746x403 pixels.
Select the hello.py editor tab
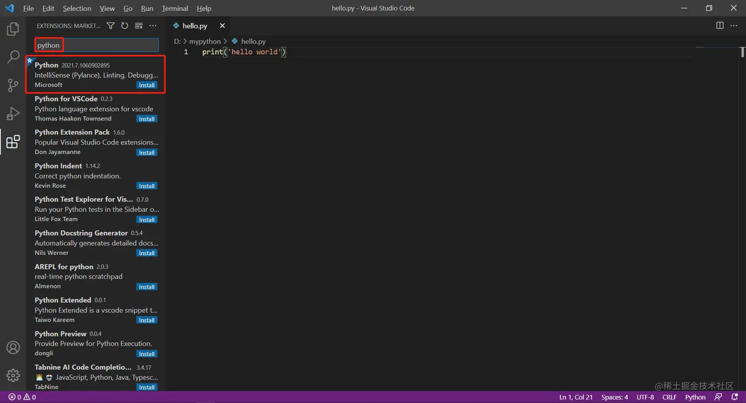point(195,25)
